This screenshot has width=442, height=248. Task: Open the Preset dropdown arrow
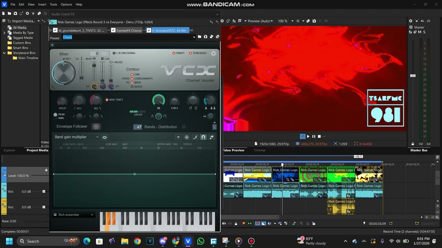click(x=194, y=37)
